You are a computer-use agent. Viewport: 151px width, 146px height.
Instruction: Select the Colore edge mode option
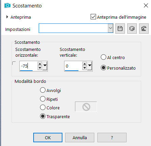(43, 107)
